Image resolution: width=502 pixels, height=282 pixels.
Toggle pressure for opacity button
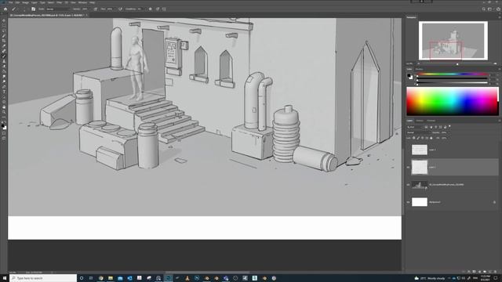click(x=96, y=9)
